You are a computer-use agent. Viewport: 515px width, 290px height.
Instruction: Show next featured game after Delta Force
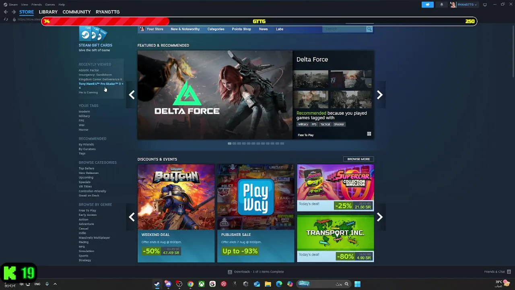coord(379,95)
